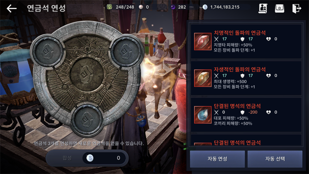The height and width of the screenshot is (174, 309).
Task: Click the 합성 synthesis button
Action: point(67,158)
